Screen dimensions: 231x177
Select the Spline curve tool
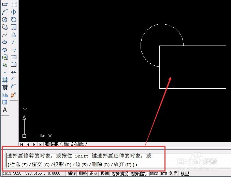[x=5, y=35]
